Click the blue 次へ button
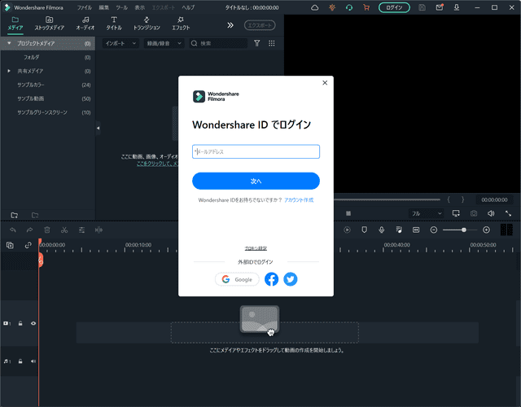 [256, 181]
